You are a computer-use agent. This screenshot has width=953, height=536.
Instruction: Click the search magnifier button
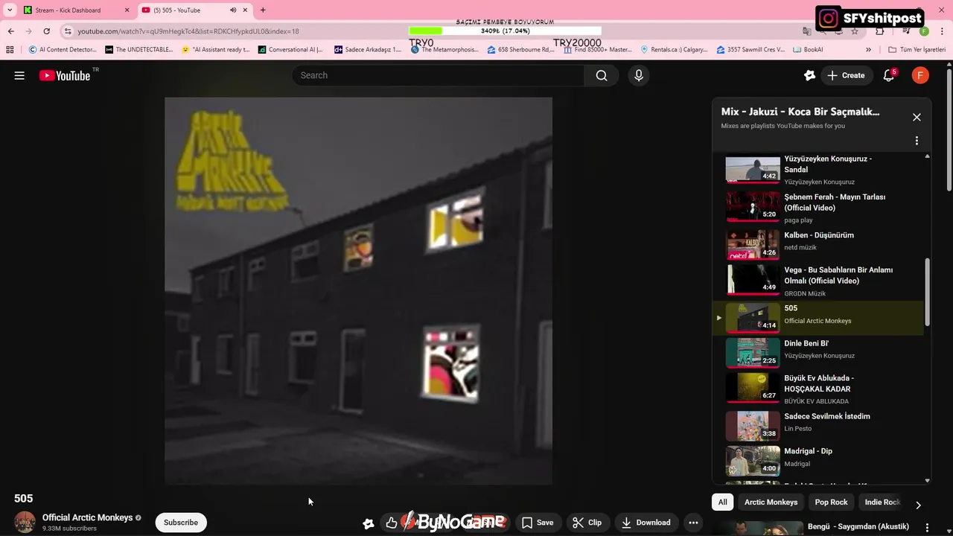[602, 75]
